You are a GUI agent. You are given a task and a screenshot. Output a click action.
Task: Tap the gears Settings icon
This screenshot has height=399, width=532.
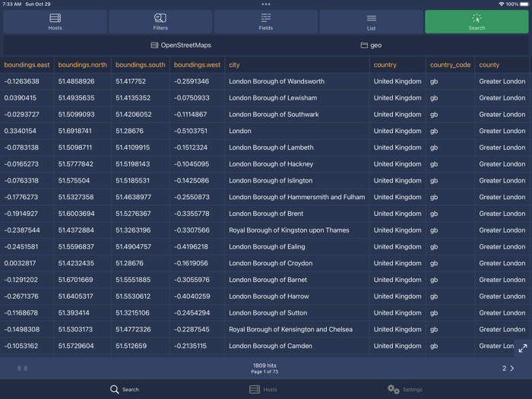tap(394, 389)
